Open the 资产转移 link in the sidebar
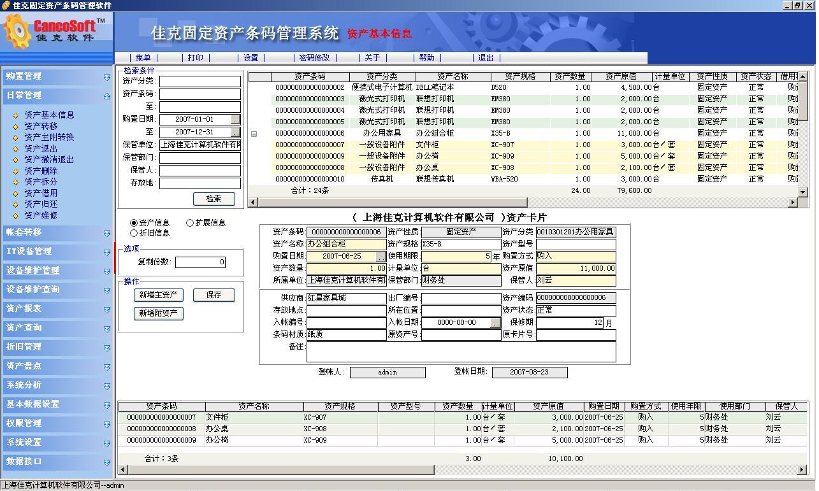Viewport: 819px width, 491px height. pos(41,127)
